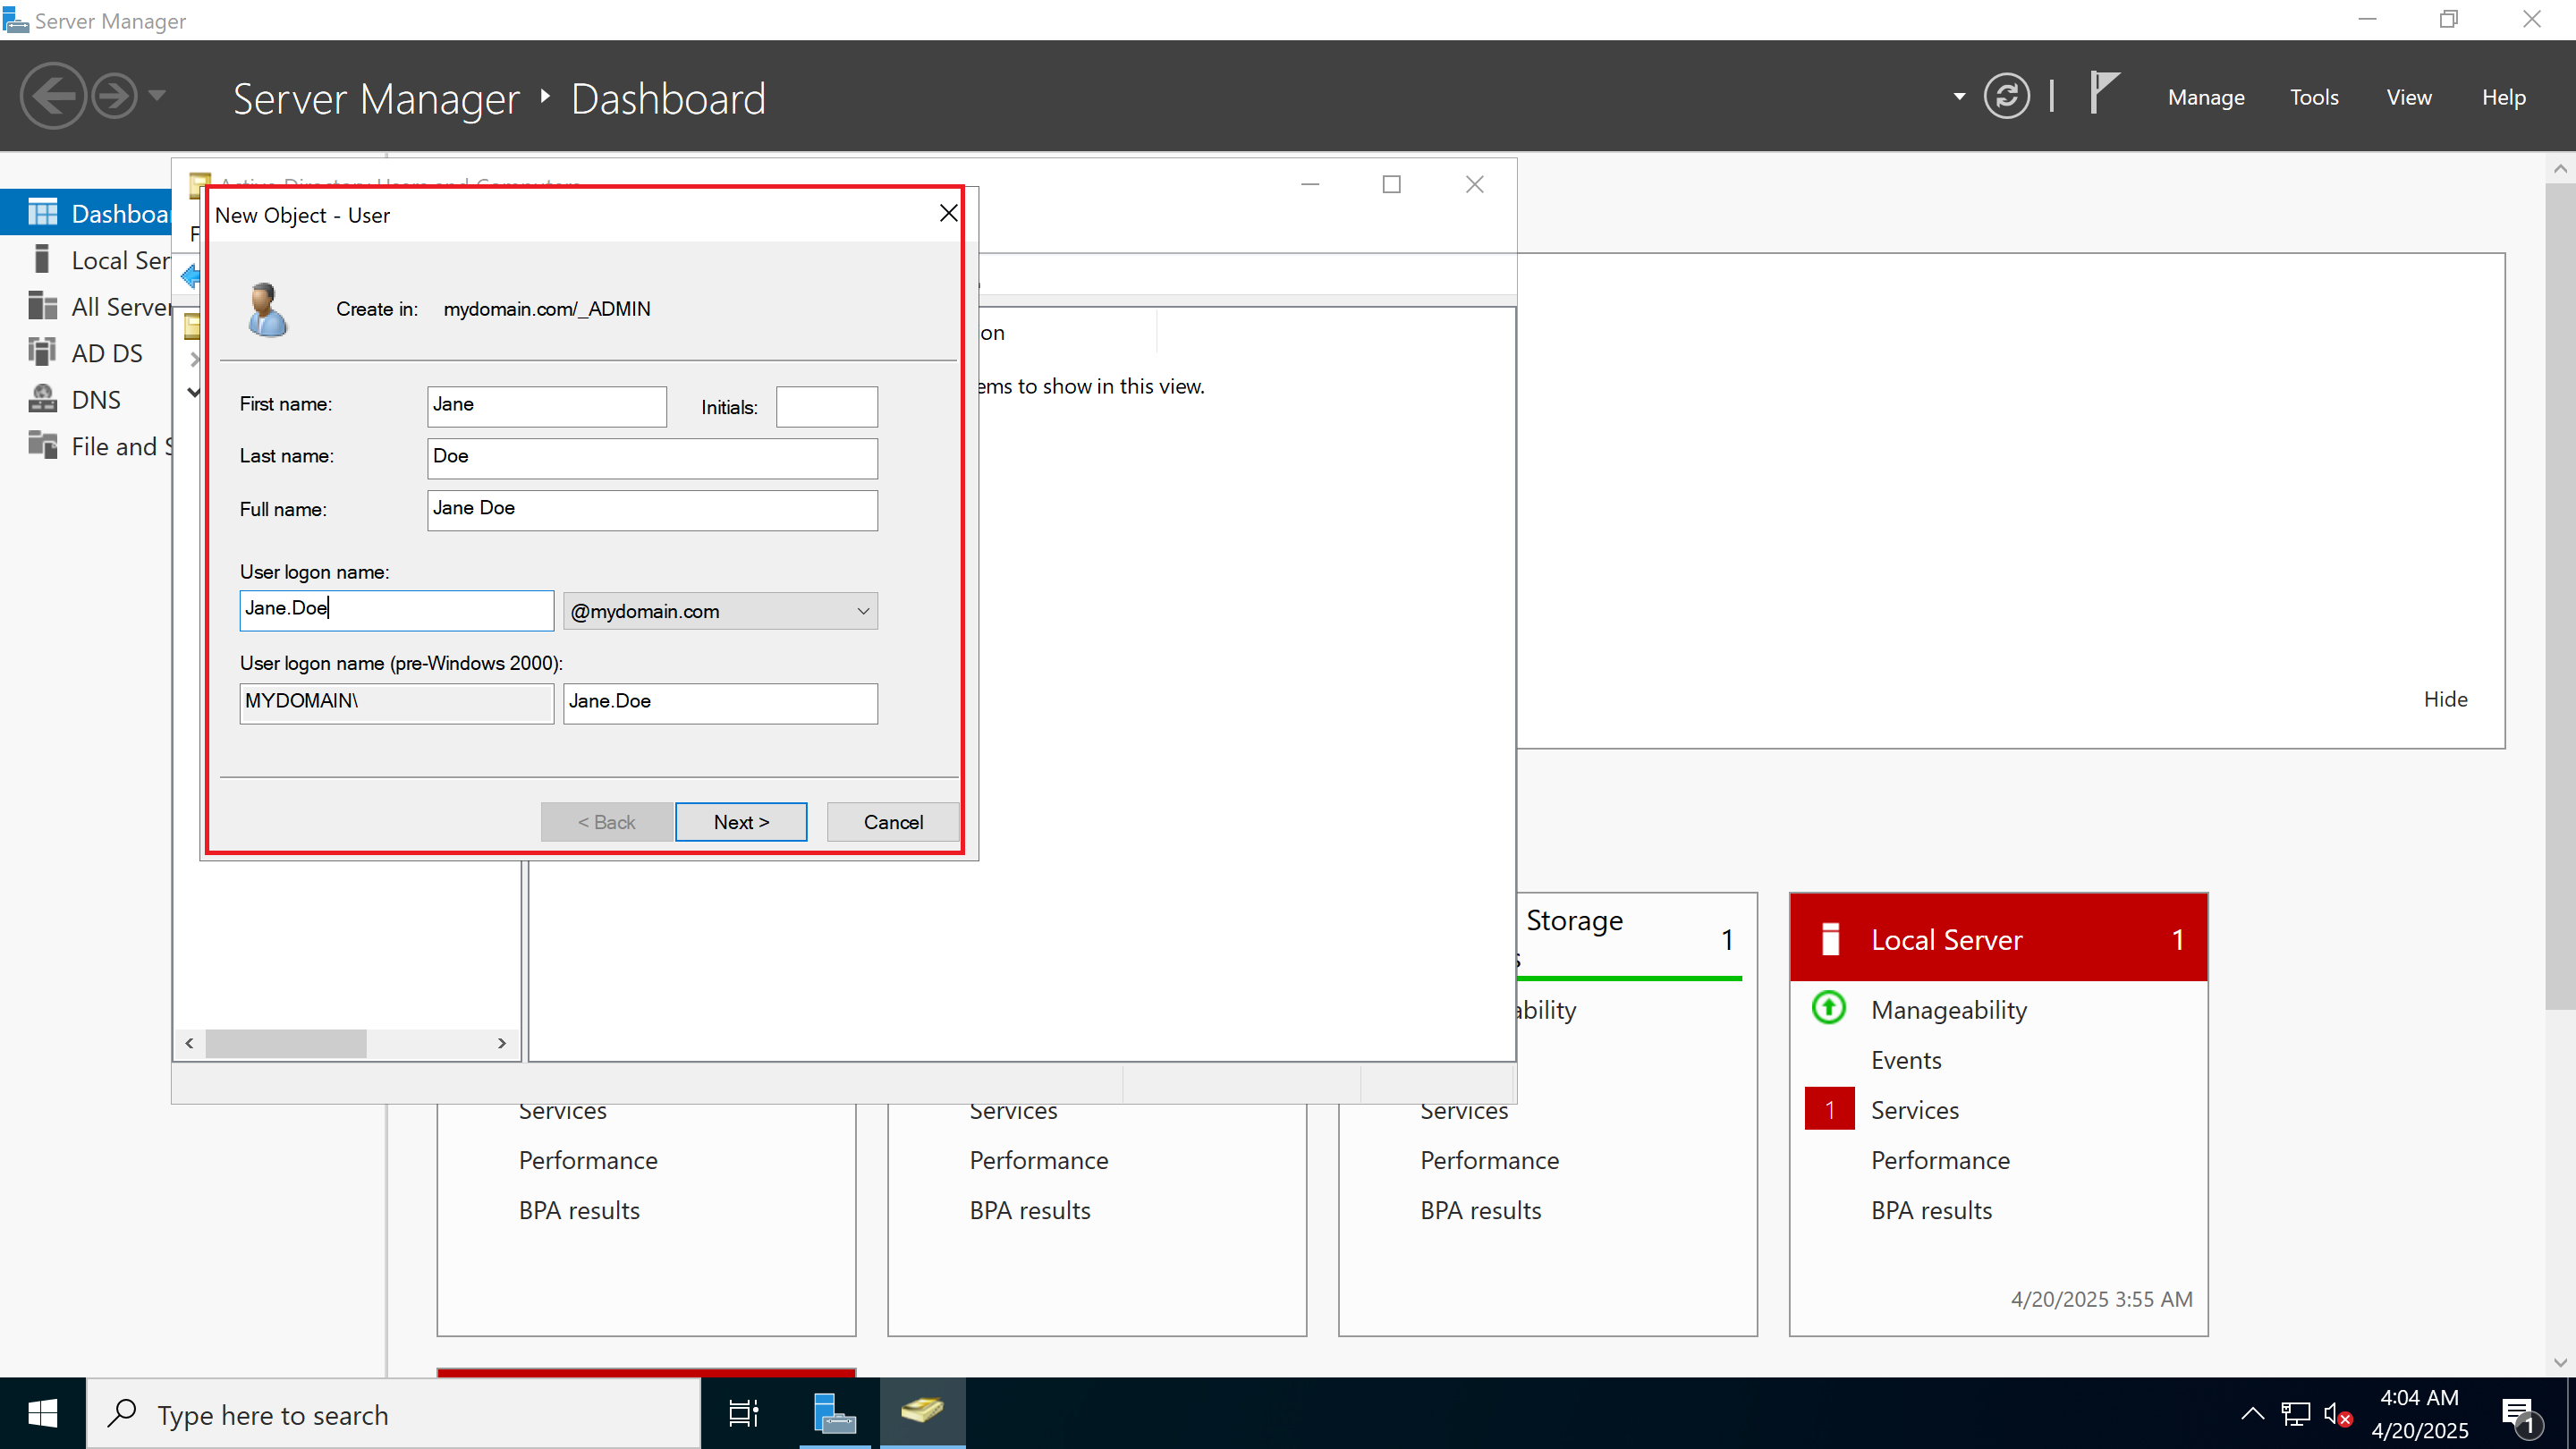Click the User logon name field
The width and height of the screenshot is (2576, 1449).
[x=396, y=610]
